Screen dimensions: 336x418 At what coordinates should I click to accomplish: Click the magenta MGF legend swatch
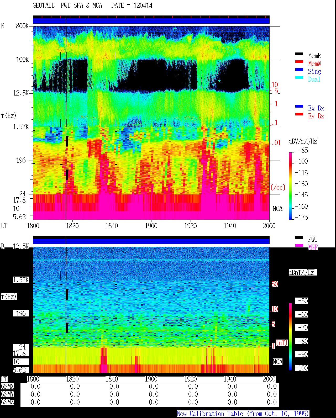(x=299, y=245)
